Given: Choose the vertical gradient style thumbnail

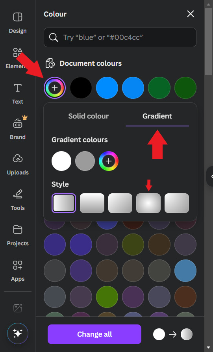Looking at the screenshot, I should (x=92, y=203).
